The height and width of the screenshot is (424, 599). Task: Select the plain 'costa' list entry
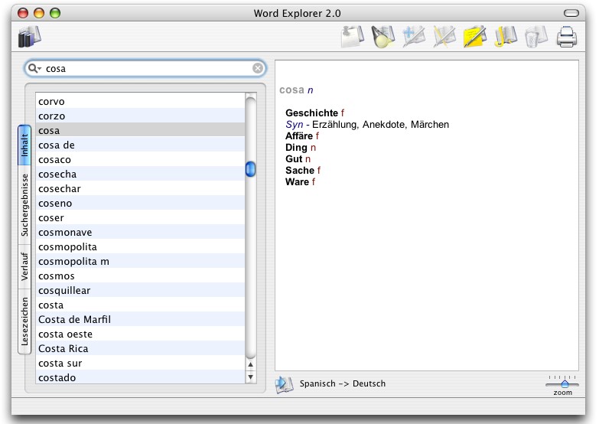click(x=140, y=305)
